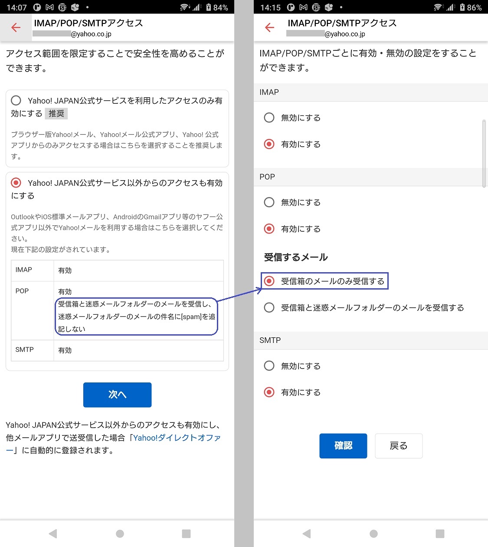Choose 受信箱のメールのみ受信する option
Image resolution: width=488 pixels, height=547 pixels.
click(x=269, y=281)
